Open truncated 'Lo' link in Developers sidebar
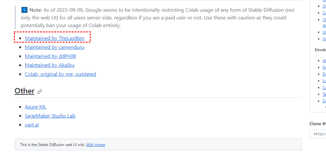Screen dimensions: 326x163 click(x=324, y=81)
